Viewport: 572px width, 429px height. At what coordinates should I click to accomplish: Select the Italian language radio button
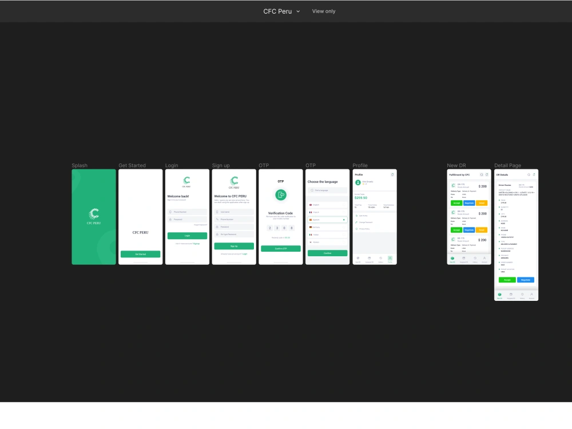[344, 235]
